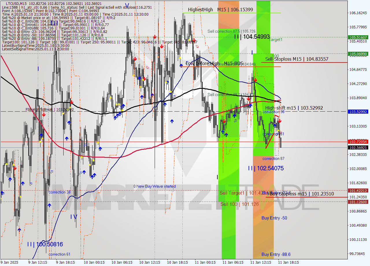Select the 'Time A:2025.01.10 21:30:00' line
Viewport: 370px width, 266px height.
(75, 14)
